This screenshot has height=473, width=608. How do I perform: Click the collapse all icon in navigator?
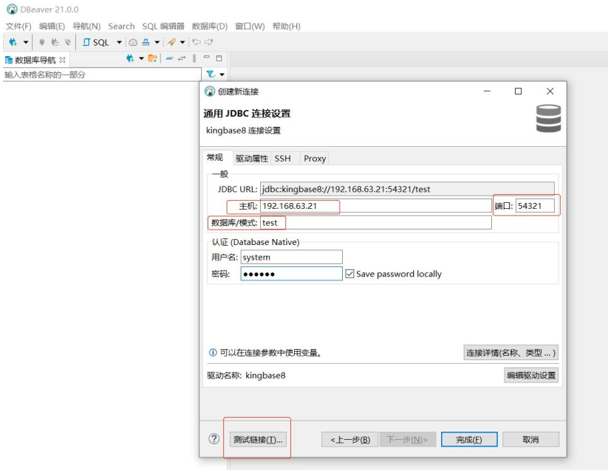(169, 58)
